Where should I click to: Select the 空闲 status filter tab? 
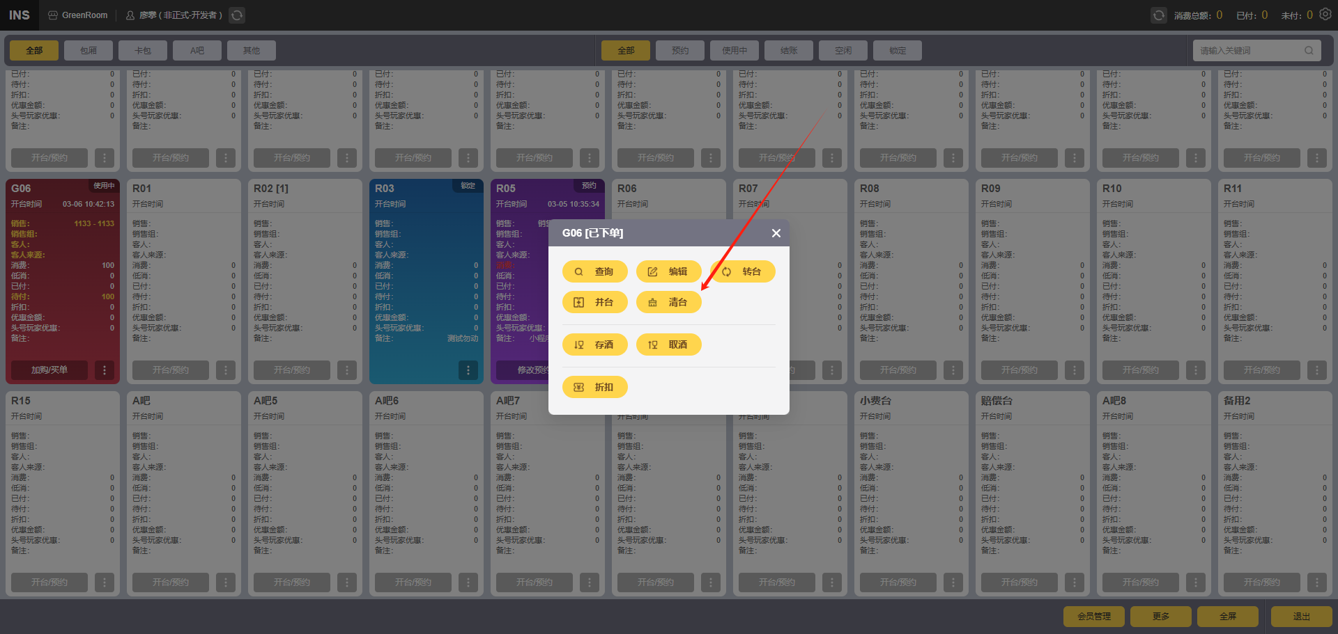tap(843, 50)
